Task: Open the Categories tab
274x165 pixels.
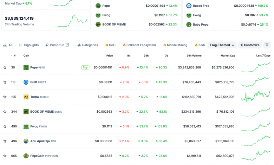Action: 88,45
